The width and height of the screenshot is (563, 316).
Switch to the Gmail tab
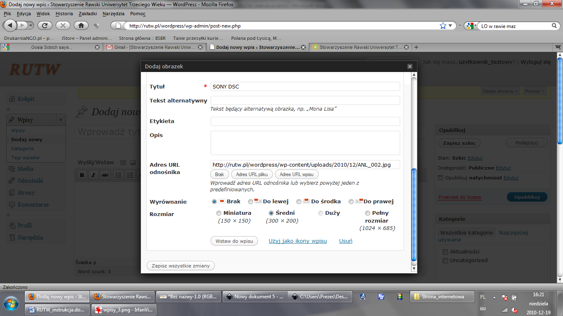tap(155, 47)
